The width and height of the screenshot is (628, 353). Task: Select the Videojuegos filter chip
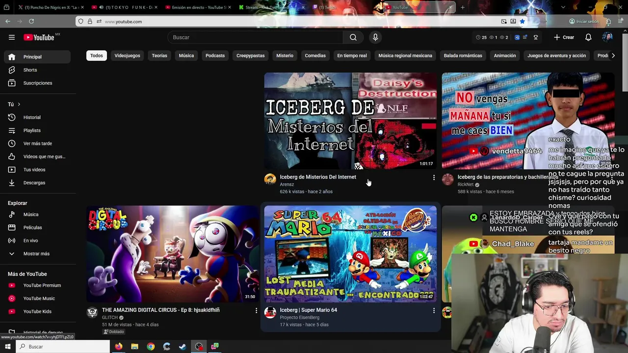pyautogui.click(x=128, y=56)
